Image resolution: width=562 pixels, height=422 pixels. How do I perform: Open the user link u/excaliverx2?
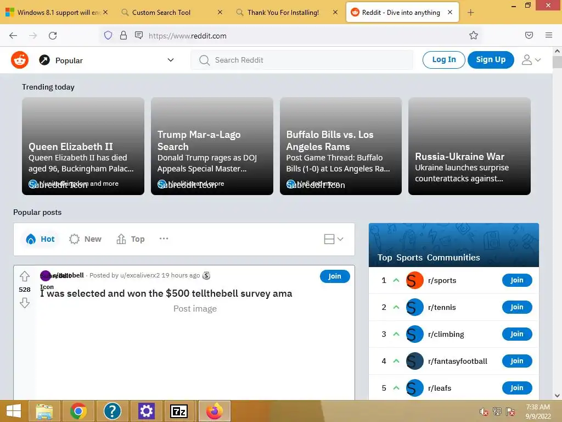tap(140, 275)
